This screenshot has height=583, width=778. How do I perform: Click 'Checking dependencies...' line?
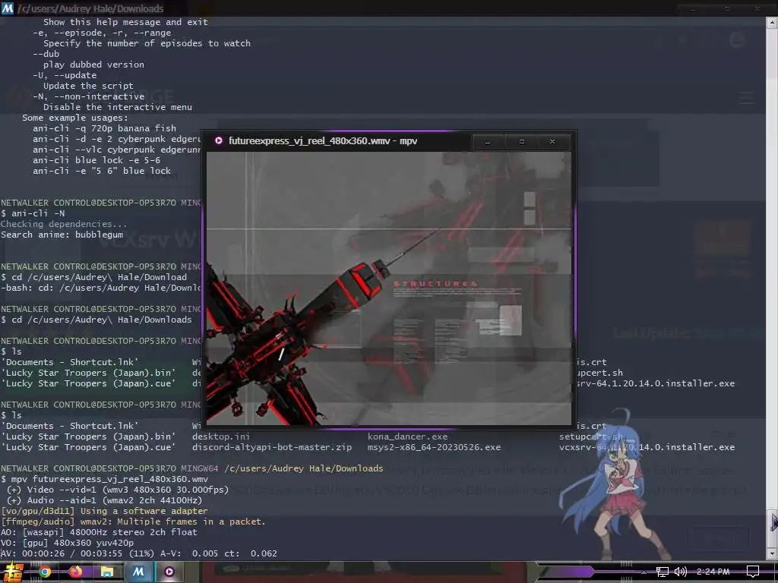pos(64,224)
